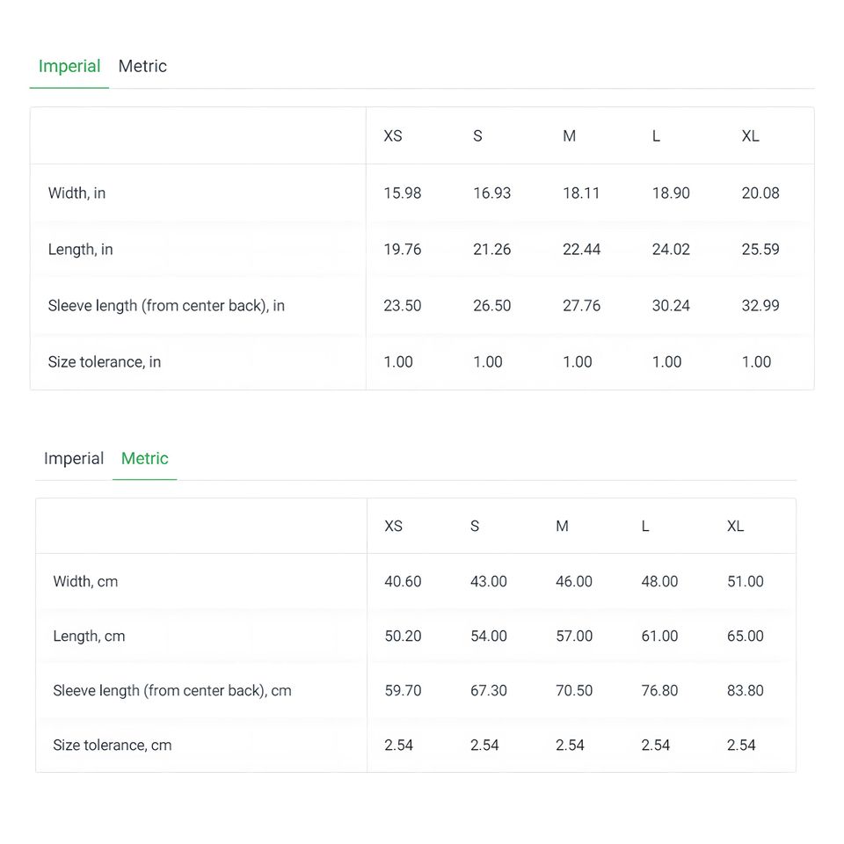Select the active Imperial tab in top table

click(69, 67)
